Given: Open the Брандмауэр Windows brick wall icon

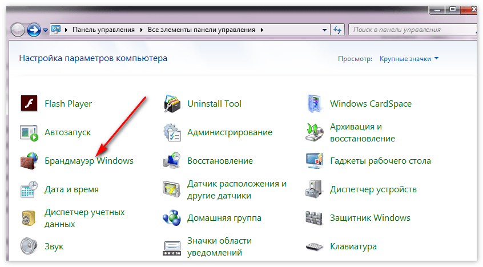Looking at the screenshot, I should click(29, 161).
